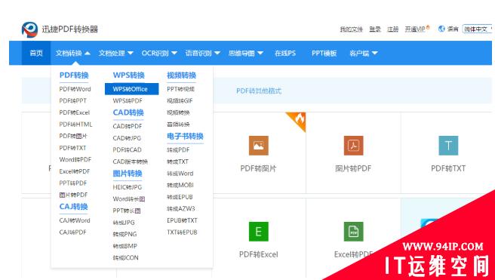Select 转成PNG menu entry

(125, 234)
